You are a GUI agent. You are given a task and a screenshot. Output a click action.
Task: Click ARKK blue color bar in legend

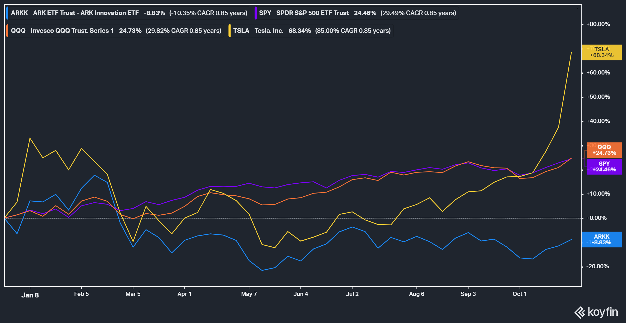click(x=7, y=13)
